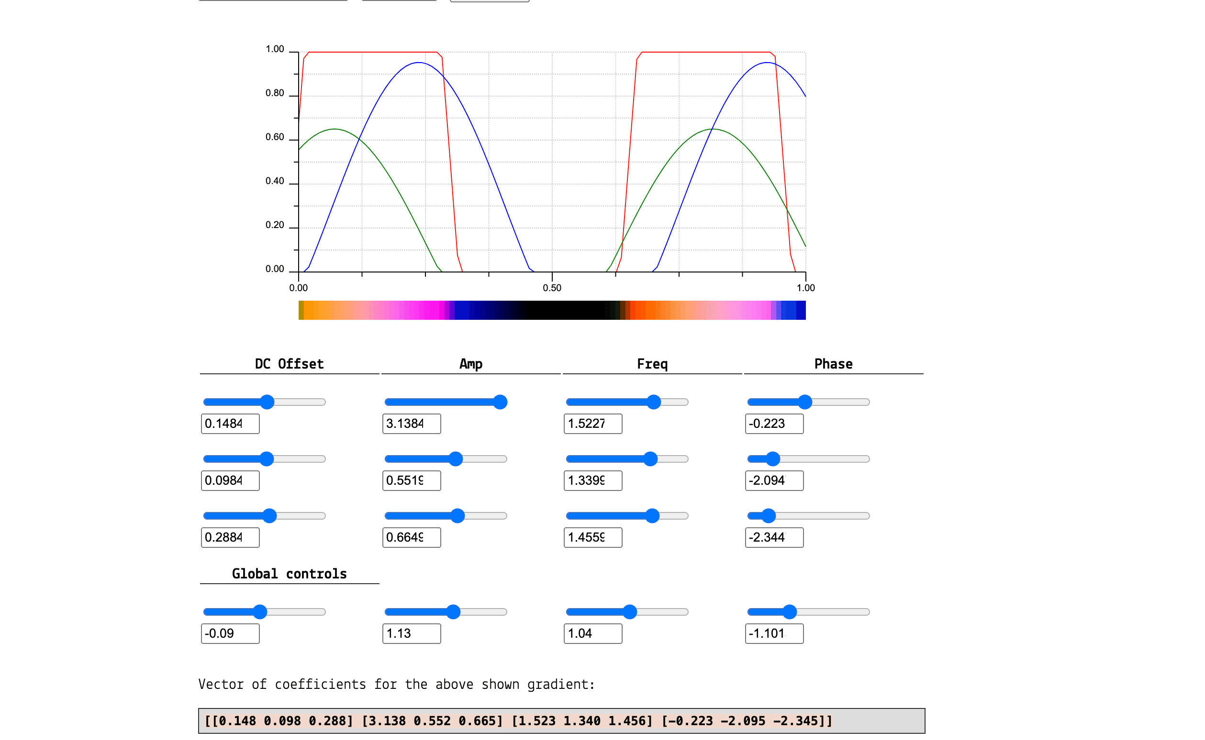Click the coefficient vector output box
This screenshot has height=740, width=1205.
(x=562, y=721)
